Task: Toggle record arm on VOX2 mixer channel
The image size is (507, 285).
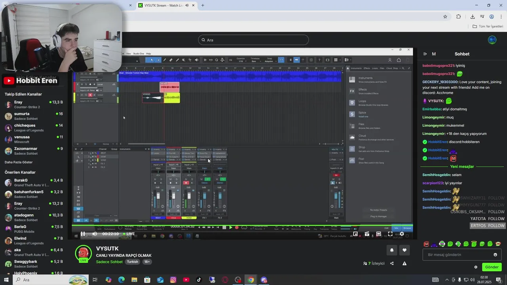Action: coord(186,183)
